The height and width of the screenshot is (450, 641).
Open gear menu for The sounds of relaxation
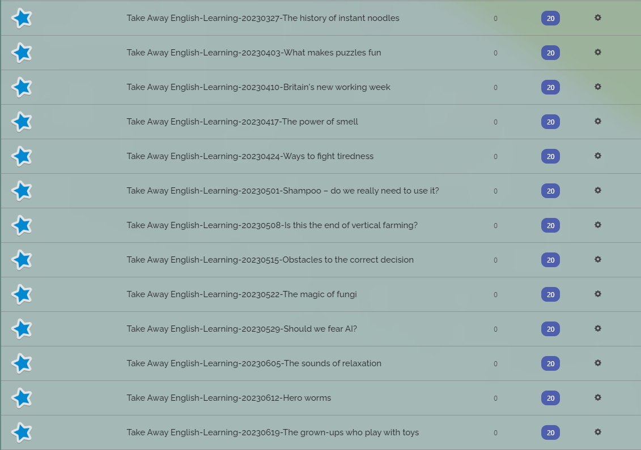[x=598, y=363]
